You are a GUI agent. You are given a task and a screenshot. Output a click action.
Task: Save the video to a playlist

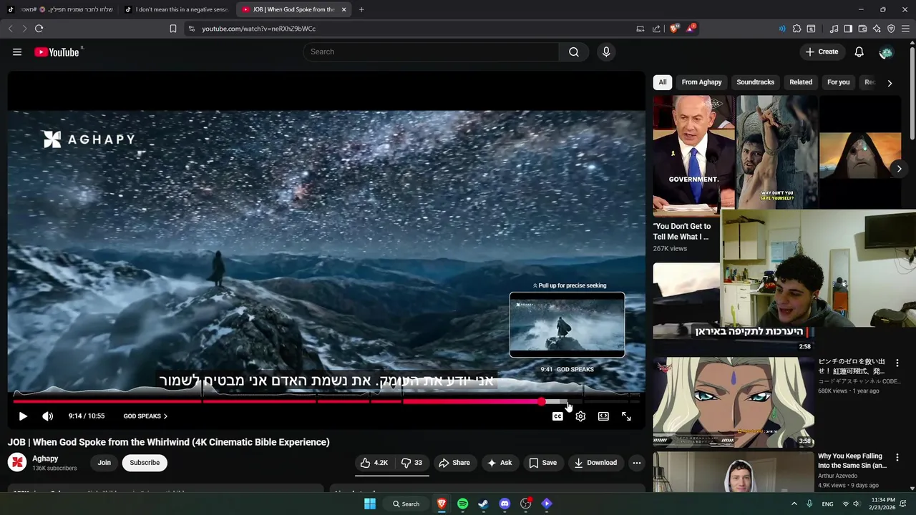point(542,463)
